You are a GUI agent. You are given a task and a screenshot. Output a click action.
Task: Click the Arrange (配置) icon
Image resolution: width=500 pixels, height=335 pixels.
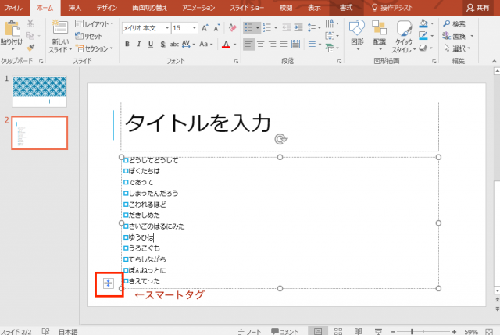tap(380, 31)
